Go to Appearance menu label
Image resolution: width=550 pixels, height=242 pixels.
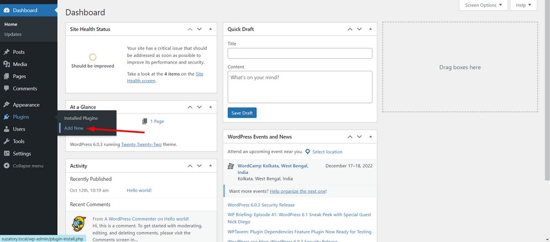[x=26, y=105]
